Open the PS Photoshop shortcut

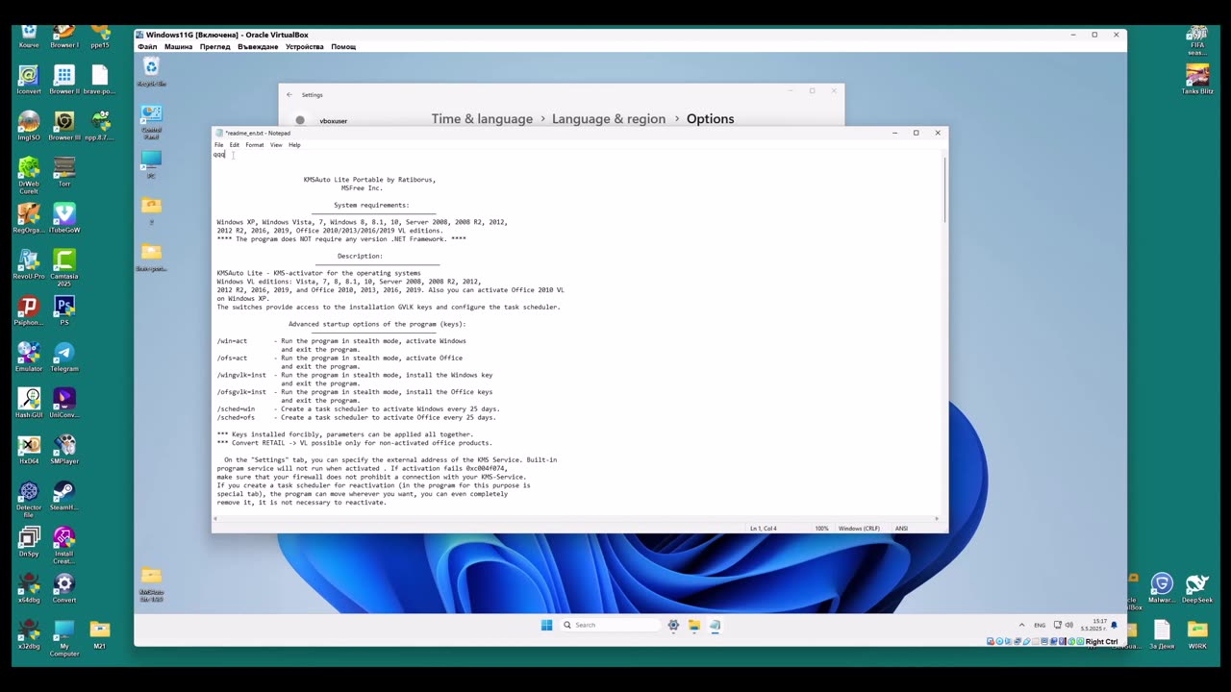[x=64, y=310]
